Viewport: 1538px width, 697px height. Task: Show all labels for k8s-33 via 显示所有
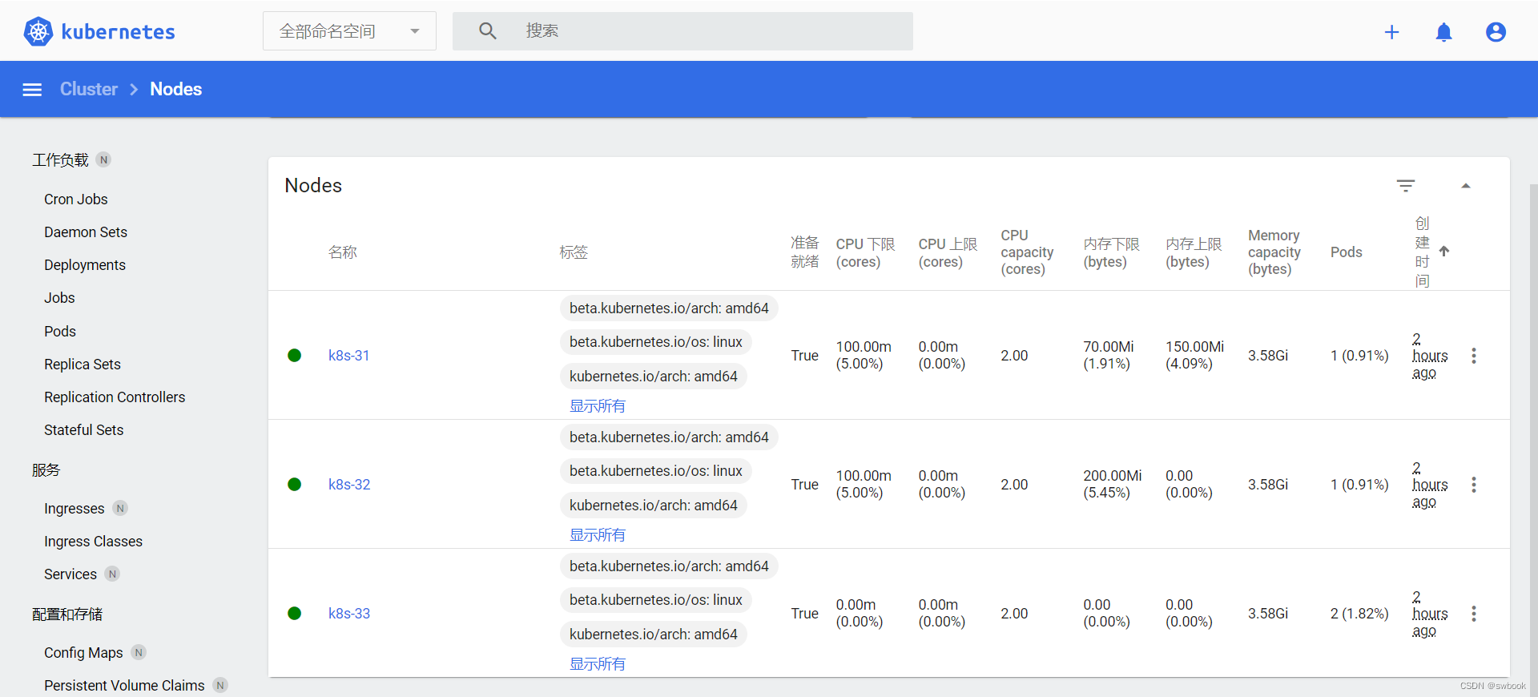(598, 664)
